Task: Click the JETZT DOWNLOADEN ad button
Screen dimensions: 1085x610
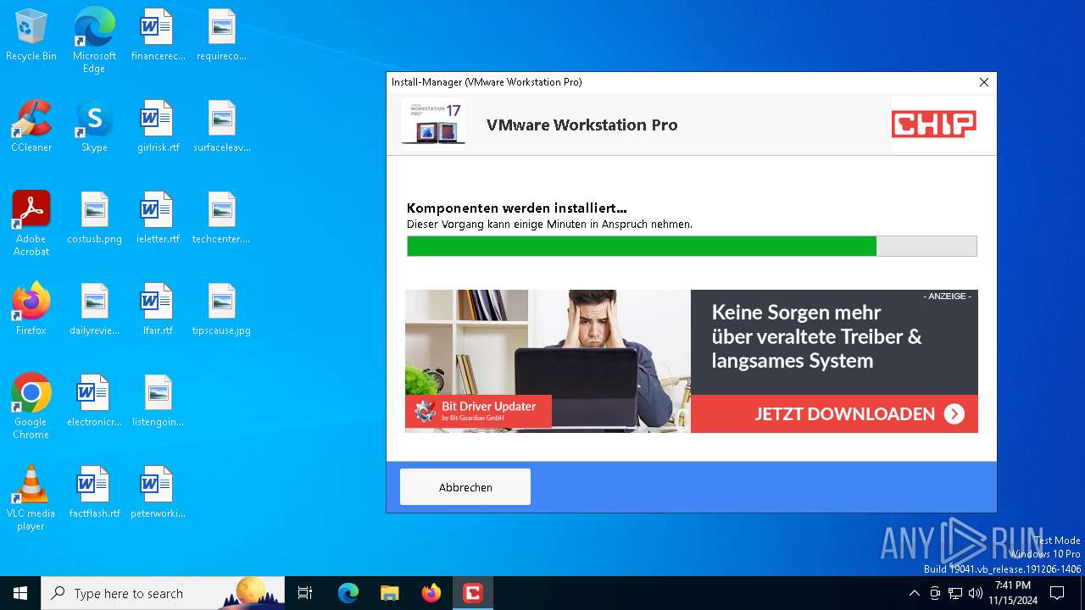Action: point(834,413)
